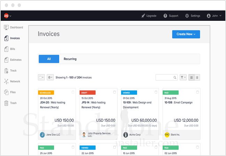Click the SCHEDULED status label

46,93
